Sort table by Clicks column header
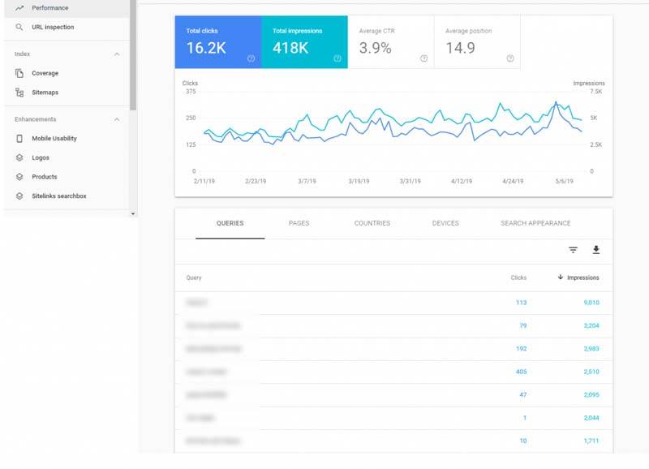This screenshot has width=649, height=469. coord(518,278)
